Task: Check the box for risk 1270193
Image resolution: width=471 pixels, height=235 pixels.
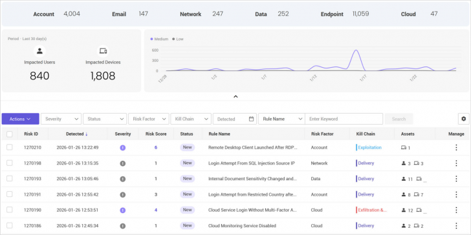Action: pos(10,178)
